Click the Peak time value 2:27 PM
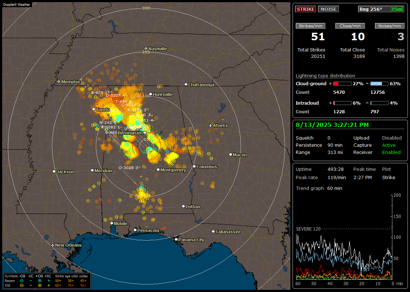410x292 pixels. [362, 177]
